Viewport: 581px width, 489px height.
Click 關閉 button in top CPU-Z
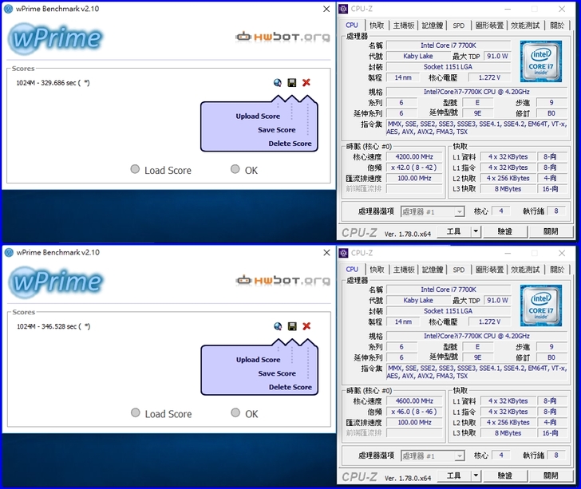(x=551, y=231)
